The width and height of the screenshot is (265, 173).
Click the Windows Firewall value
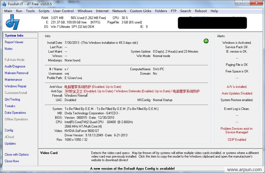click(x=76, y=96)
